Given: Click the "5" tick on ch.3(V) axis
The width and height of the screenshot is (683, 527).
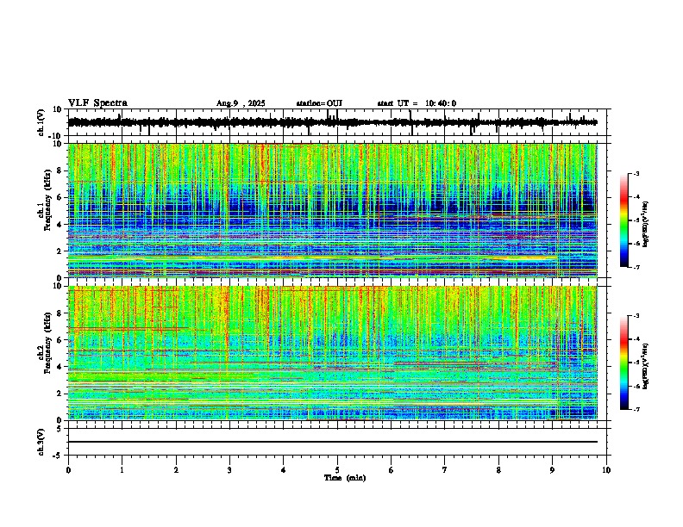Looking at the screenshot, I should [x=60, y=428].
